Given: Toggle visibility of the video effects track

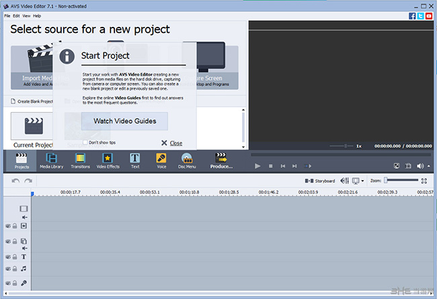Looking at the screenshot, I should [x=8, y=226].
